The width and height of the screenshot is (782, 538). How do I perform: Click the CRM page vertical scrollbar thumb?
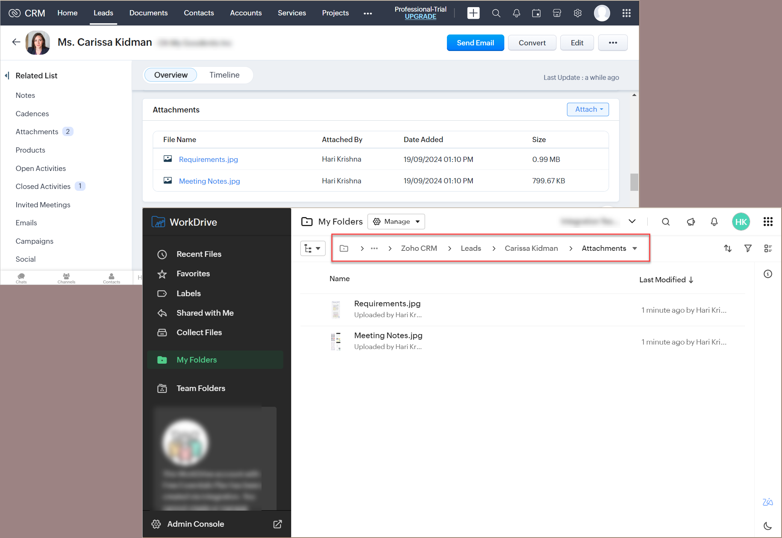click(634, 182)
